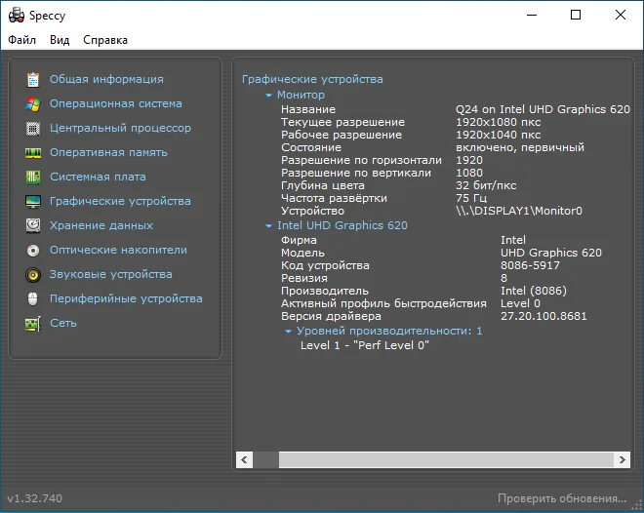View the Оптические накопители section
Image resolution: width=644 pixels, height=513 pixels.
pos(118,250)
